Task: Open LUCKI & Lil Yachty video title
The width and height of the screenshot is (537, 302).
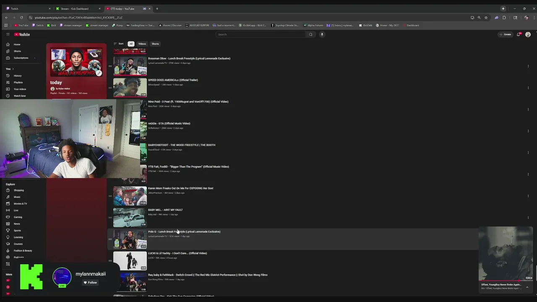Action: (177, 253)
